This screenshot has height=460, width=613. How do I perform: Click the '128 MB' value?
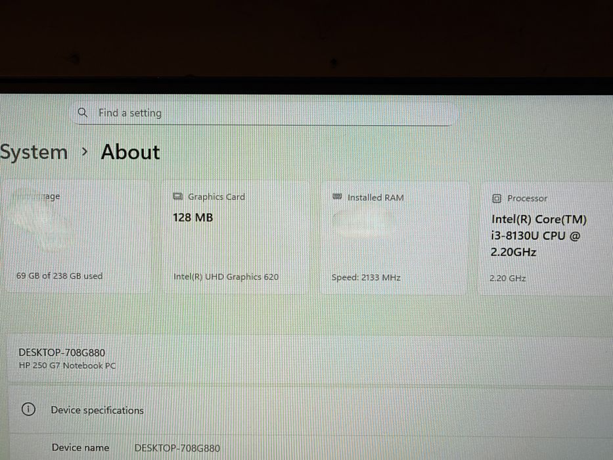(193, 218)
